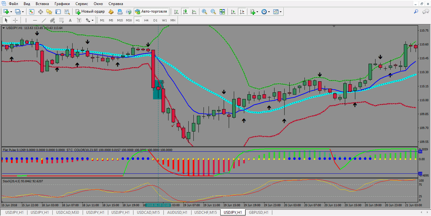Select the M15 timeframe
Screen dimensions: 431x216
pyautogui.click(x=120, y=20)
